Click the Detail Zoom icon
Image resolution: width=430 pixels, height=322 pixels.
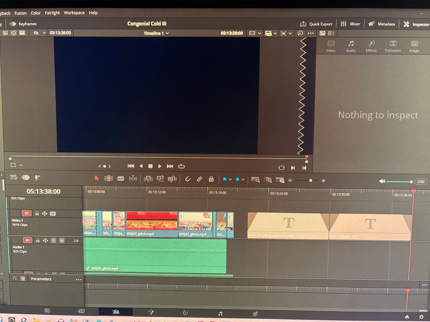[x=267, y=180]
